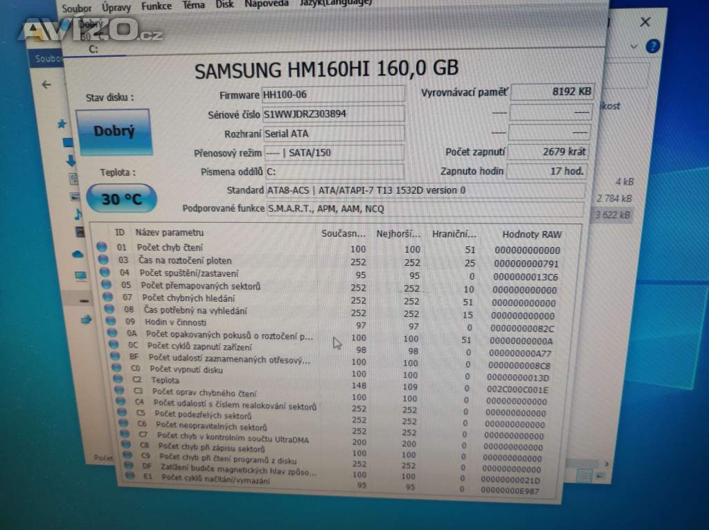Select the C: disk tab

[93, 49]
